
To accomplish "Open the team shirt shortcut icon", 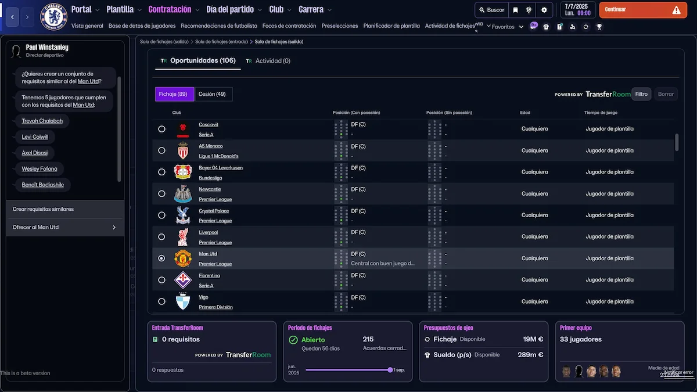I will point(546,27).
